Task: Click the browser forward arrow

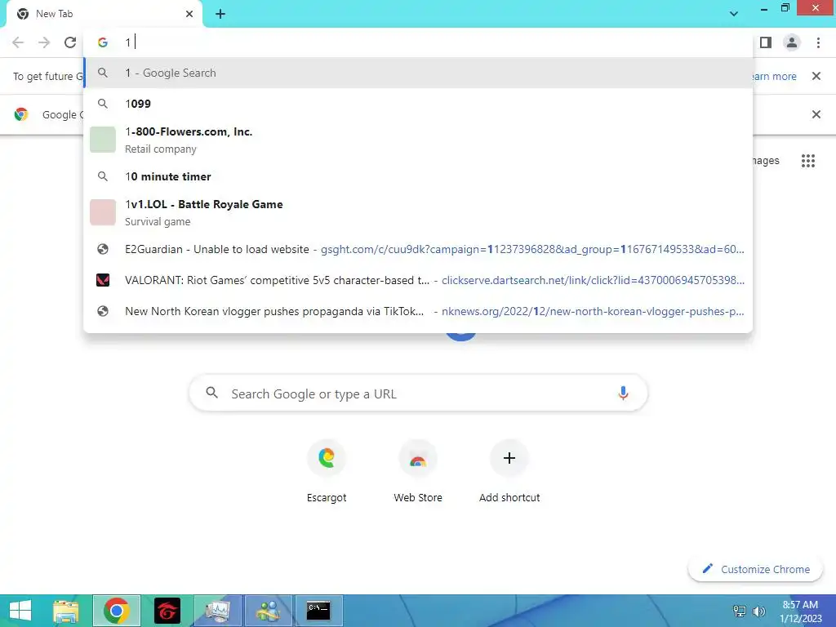Action: (44, 42)
